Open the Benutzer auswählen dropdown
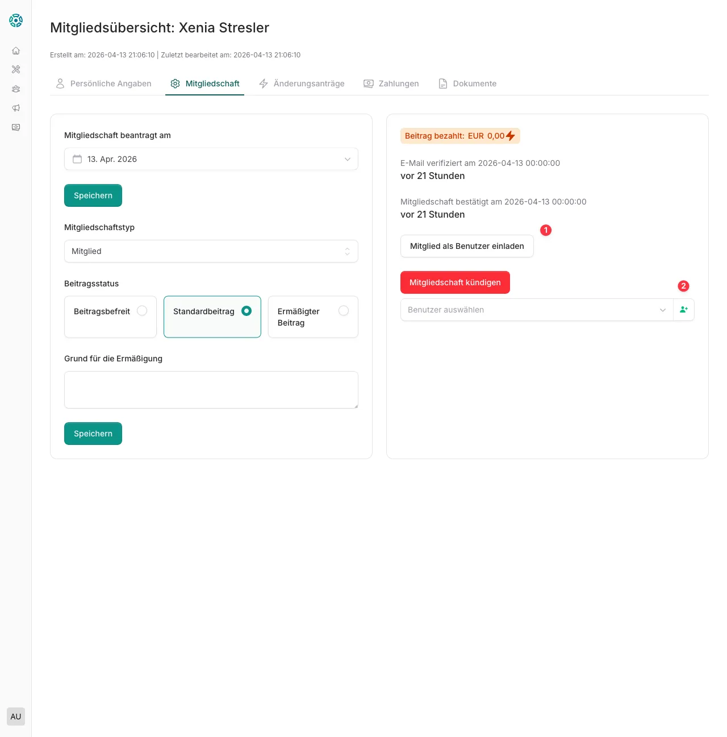Image resolution: width=727 pixels, height=737 pixels. pyautogui.click(x=537, y=310)
